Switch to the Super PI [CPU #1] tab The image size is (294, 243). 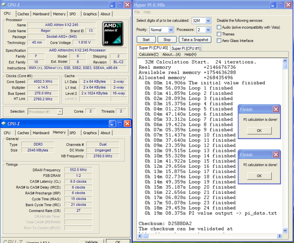coord(186,48)
